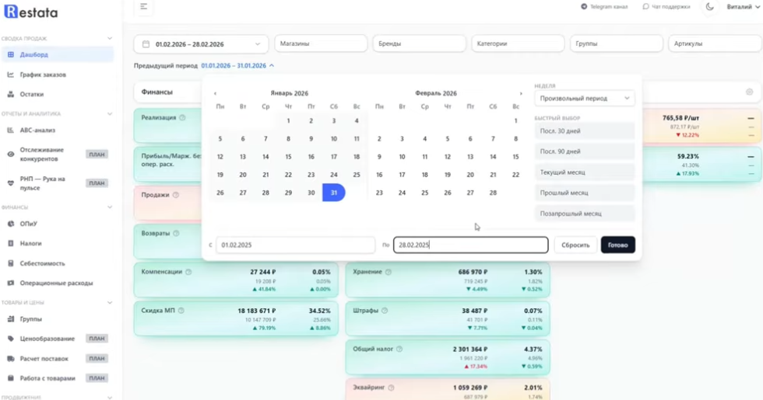Open Бренды filter
The height and width of the screenshot is (400, 763).
[x=419, y=43]
